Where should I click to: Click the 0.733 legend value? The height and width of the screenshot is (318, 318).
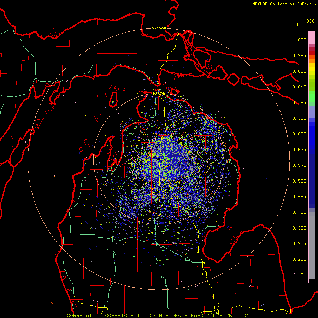click(x=299, y=118)
